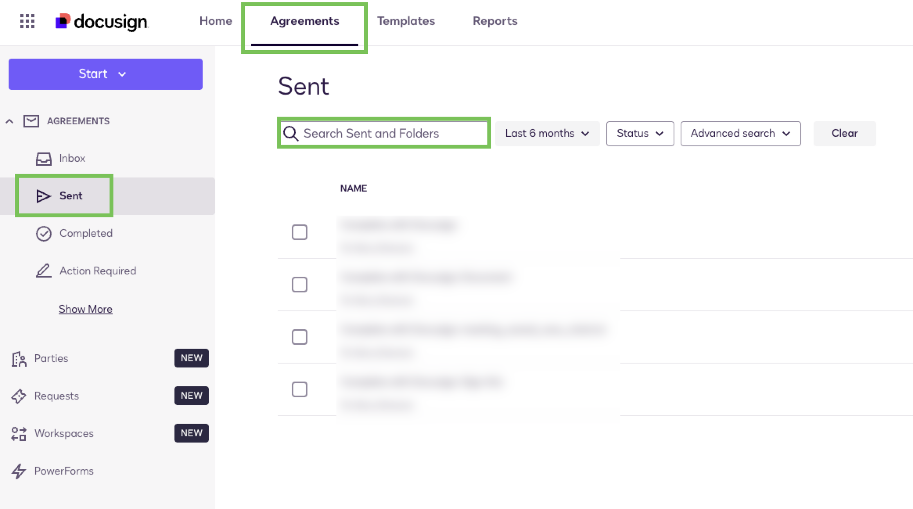This screenshot has height=509, width=913.
Task: Open the Status filter dropdown
Action: click(640, 134)
